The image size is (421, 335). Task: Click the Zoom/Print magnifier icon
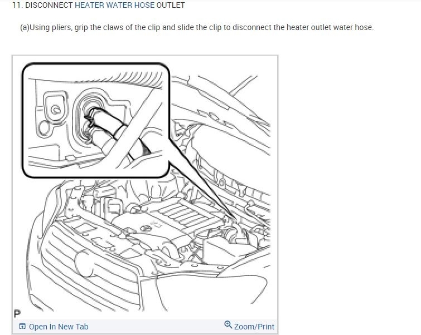[228, 324]
